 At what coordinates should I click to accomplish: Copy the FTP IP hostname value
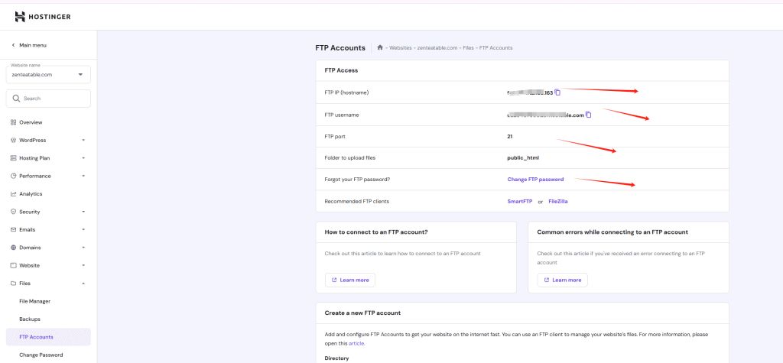(557, 92)
